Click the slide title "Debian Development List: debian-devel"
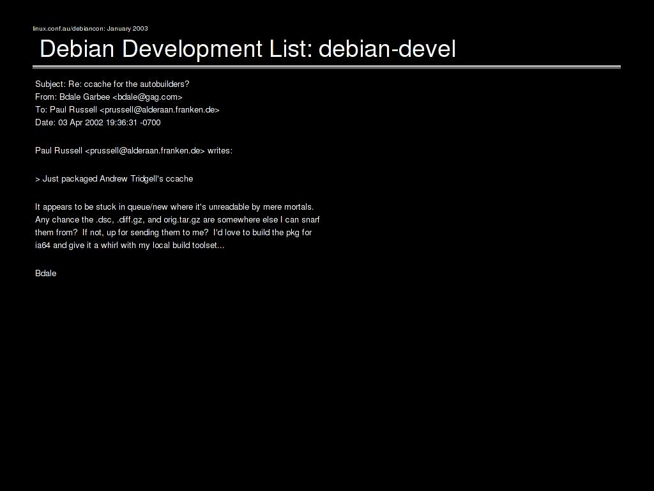This screenshot has height=491, width=654. (x=247, y=49)
